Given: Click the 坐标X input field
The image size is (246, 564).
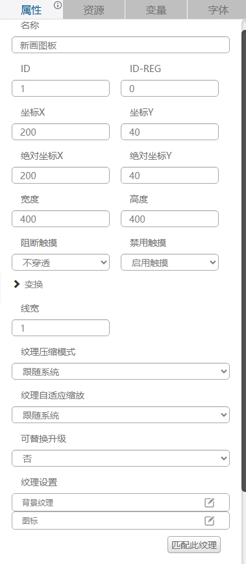Looking at the screenshot, I should tap(60, 132).
